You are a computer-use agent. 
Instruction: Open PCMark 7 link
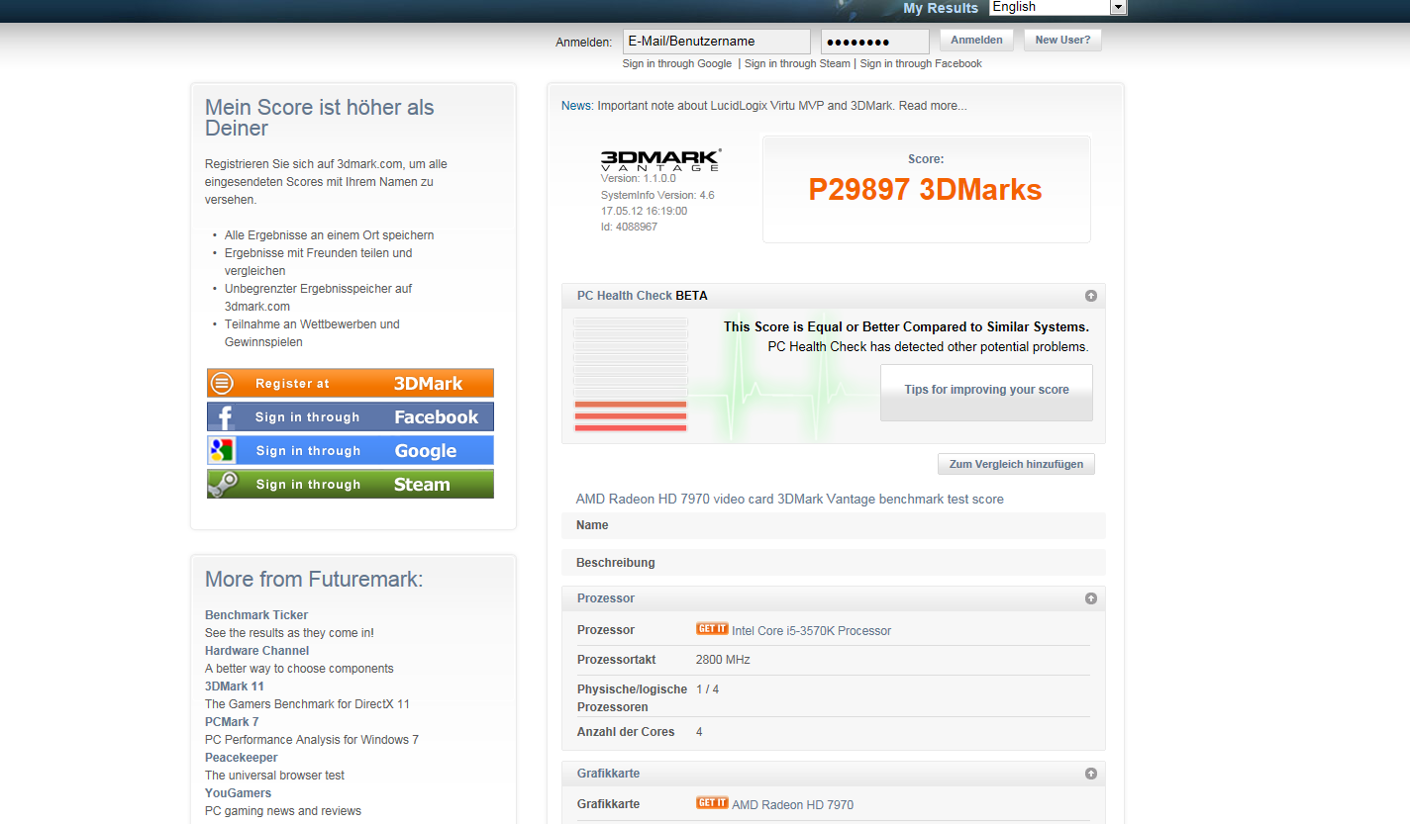click(x=232, y=722)
